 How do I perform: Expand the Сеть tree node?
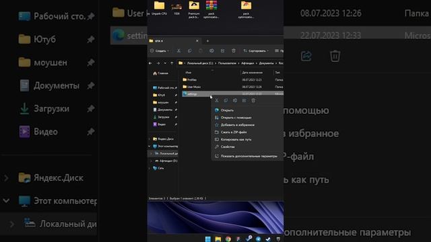click(x=150, y=168)
